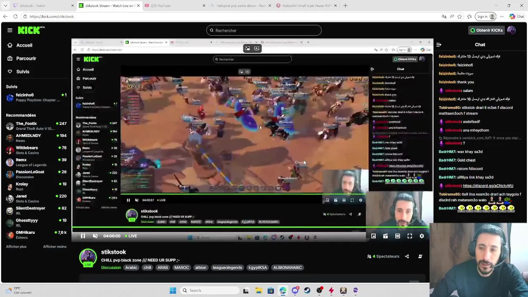
Task: Open the stikstook channel avatar
Action: 88,257
